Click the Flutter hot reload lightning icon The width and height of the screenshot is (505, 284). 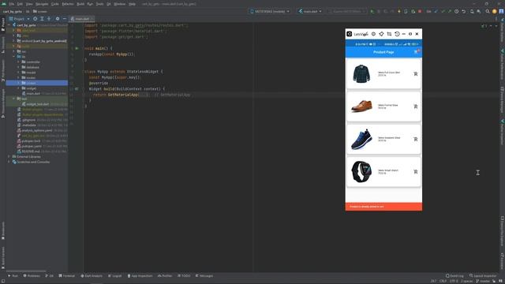click(399, 11)
